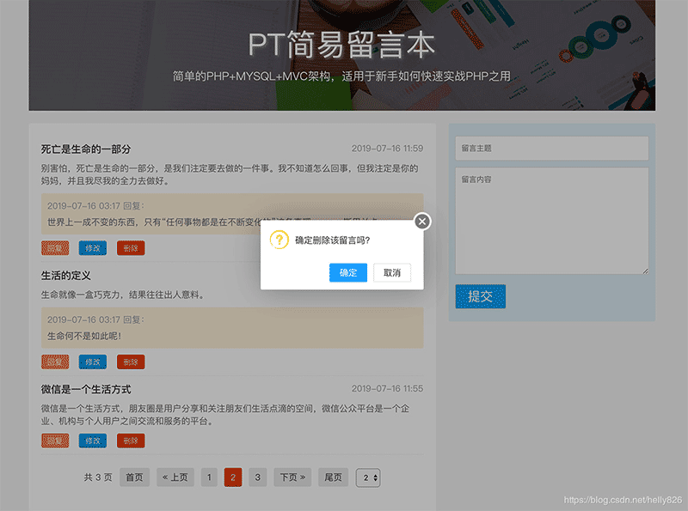Delete the 微信是一个生活方式 message
This screenshot has width=688, height=511.
coord(131,441)
